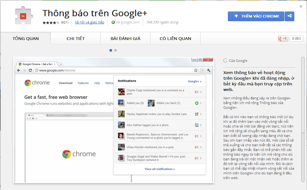Click Alex Nathan's avatar thumbnail
307x190 pixels.
[x=121, y=125]
